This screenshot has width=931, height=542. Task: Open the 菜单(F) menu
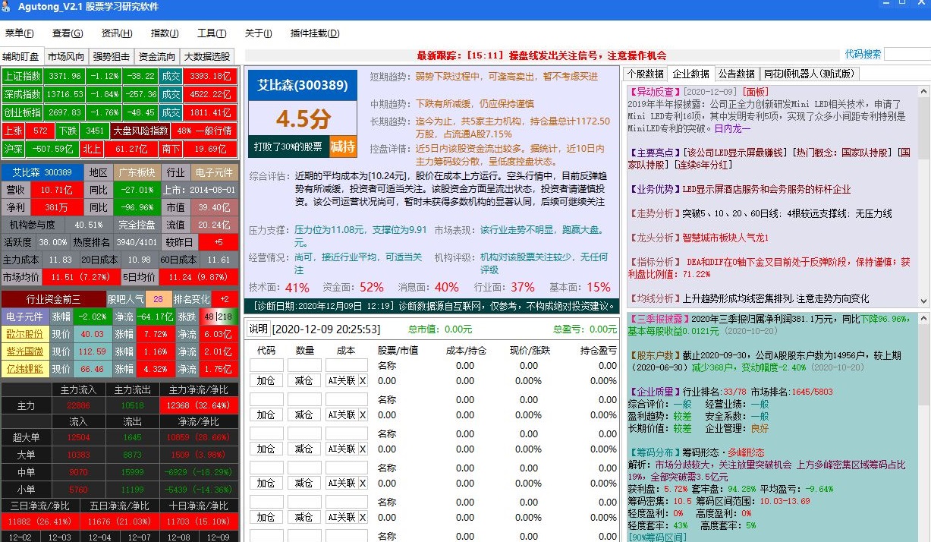tap(20, 33)
